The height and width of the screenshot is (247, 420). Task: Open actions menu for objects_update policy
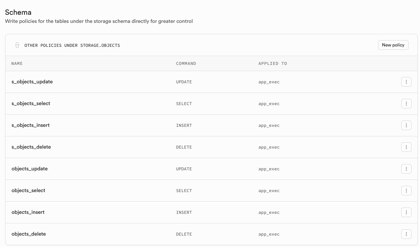coord(406,169)
